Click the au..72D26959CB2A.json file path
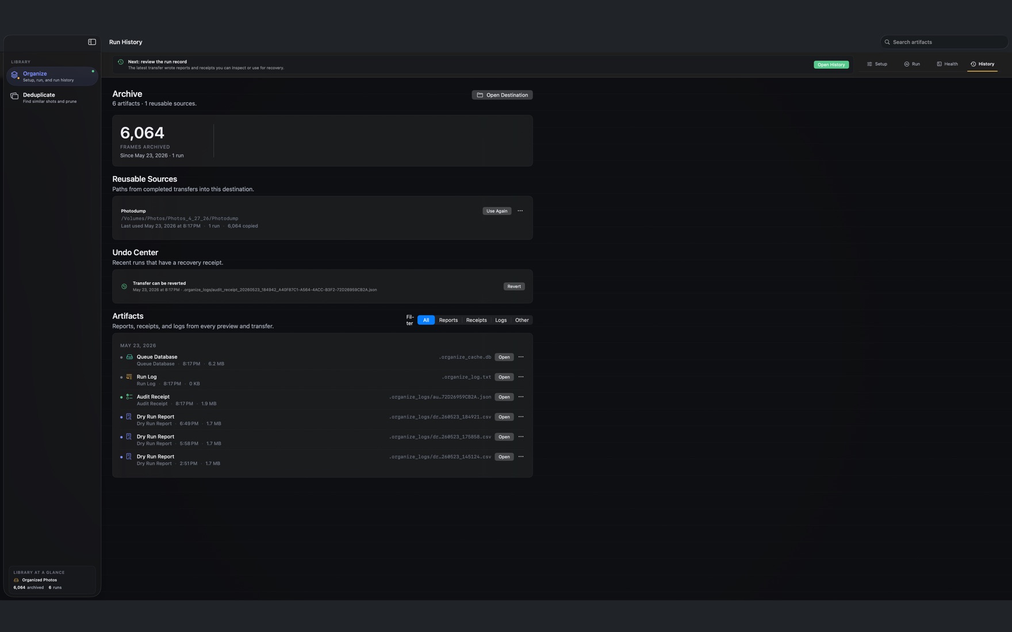Viewport: 1012px width, 632px height. click(440, 397)
